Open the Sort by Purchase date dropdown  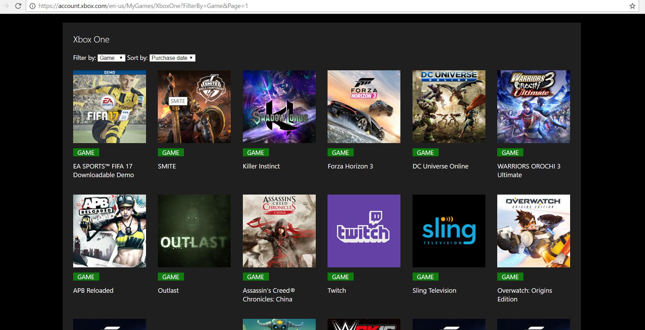click(172, 58)
